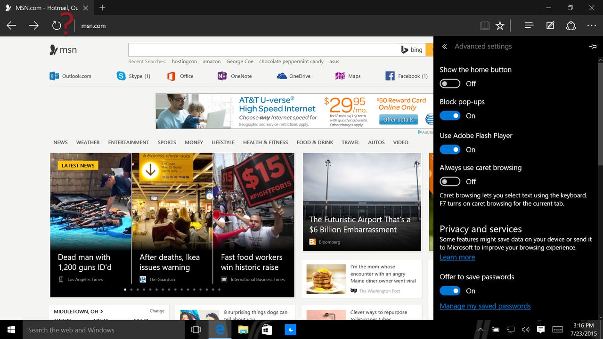Open More actions with the ellipsis icon

(591, 25)
